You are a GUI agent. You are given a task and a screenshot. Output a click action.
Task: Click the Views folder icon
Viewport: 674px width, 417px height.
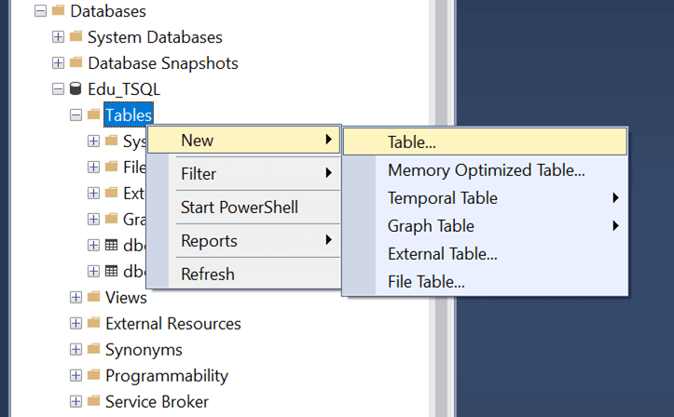tap(93, 297)
